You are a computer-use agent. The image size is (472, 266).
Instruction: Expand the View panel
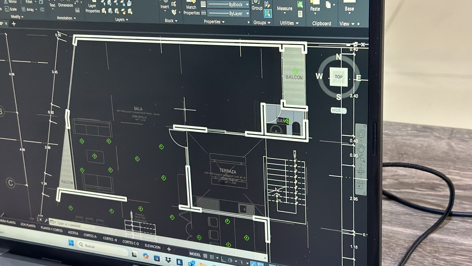347,24
